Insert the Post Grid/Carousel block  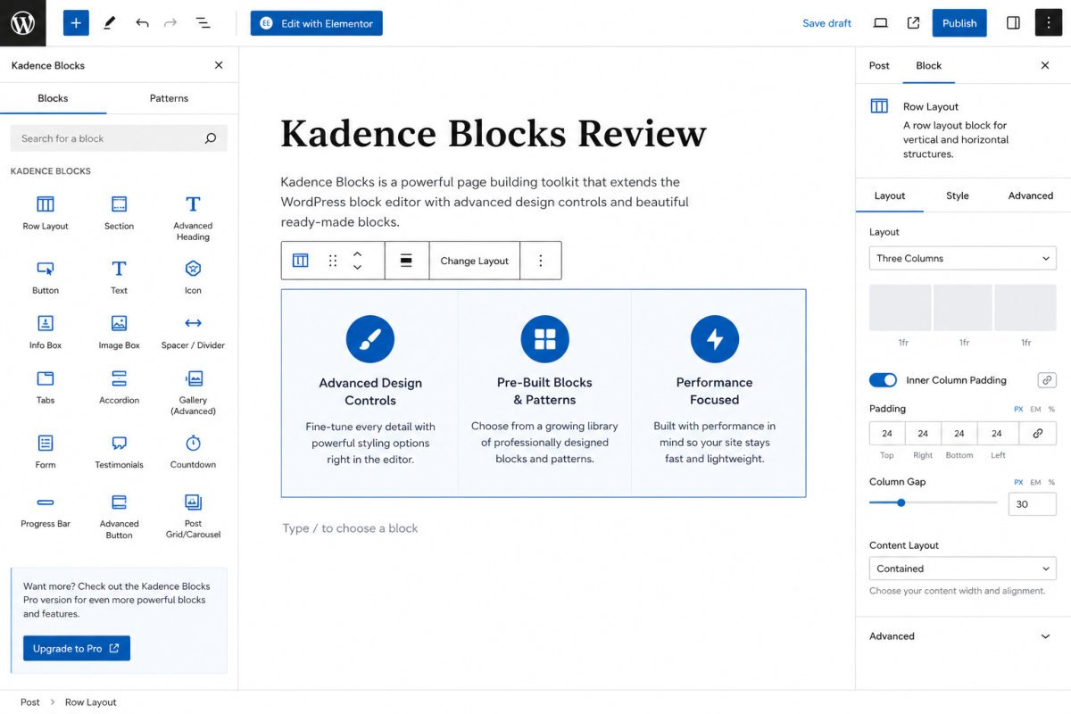tap(193, 516)
